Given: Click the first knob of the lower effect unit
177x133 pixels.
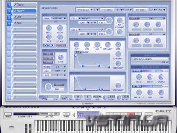Looking at the screenshot, I should pos(136,41).
